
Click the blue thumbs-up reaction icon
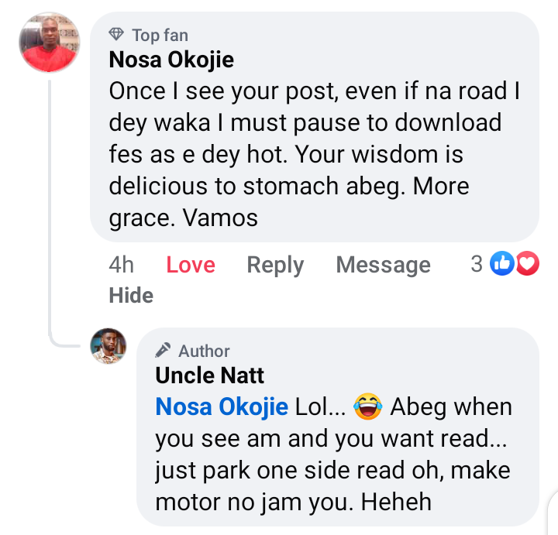502,264
